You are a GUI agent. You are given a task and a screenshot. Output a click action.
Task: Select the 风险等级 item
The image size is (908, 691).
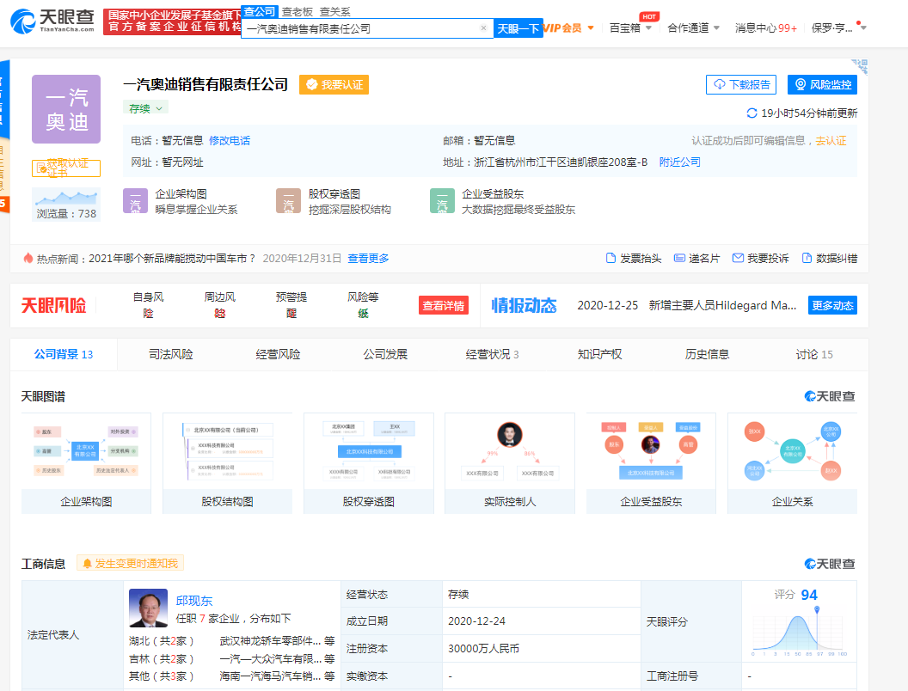pyautogui.click(x=363, y=305)
